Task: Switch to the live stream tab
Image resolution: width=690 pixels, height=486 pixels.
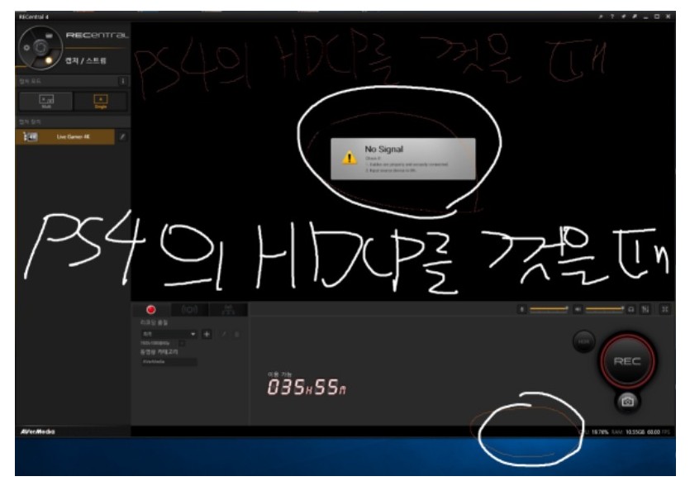Action: pos(190,310)
